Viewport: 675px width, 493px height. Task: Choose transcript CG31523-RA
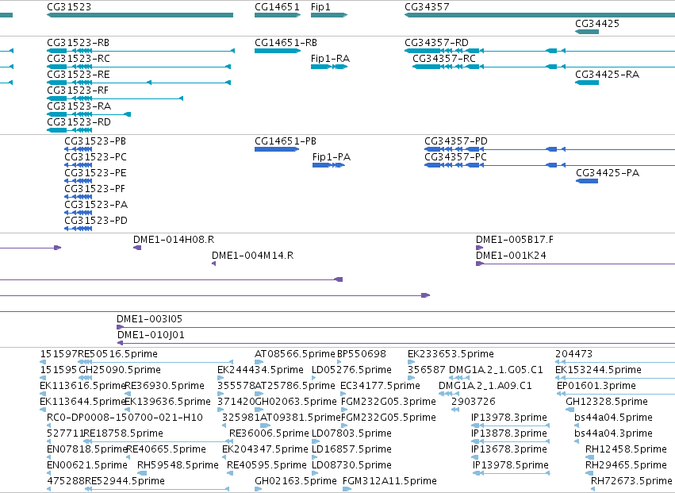(79, 106)
